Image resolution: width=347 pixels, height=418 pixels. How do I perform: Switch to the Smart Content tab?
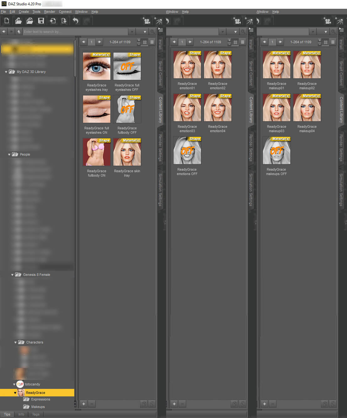coord(160,73)
